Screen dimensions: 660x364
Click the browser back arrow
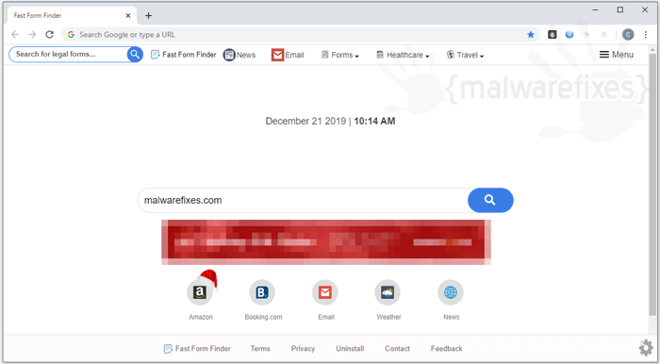tap(15, 35)
